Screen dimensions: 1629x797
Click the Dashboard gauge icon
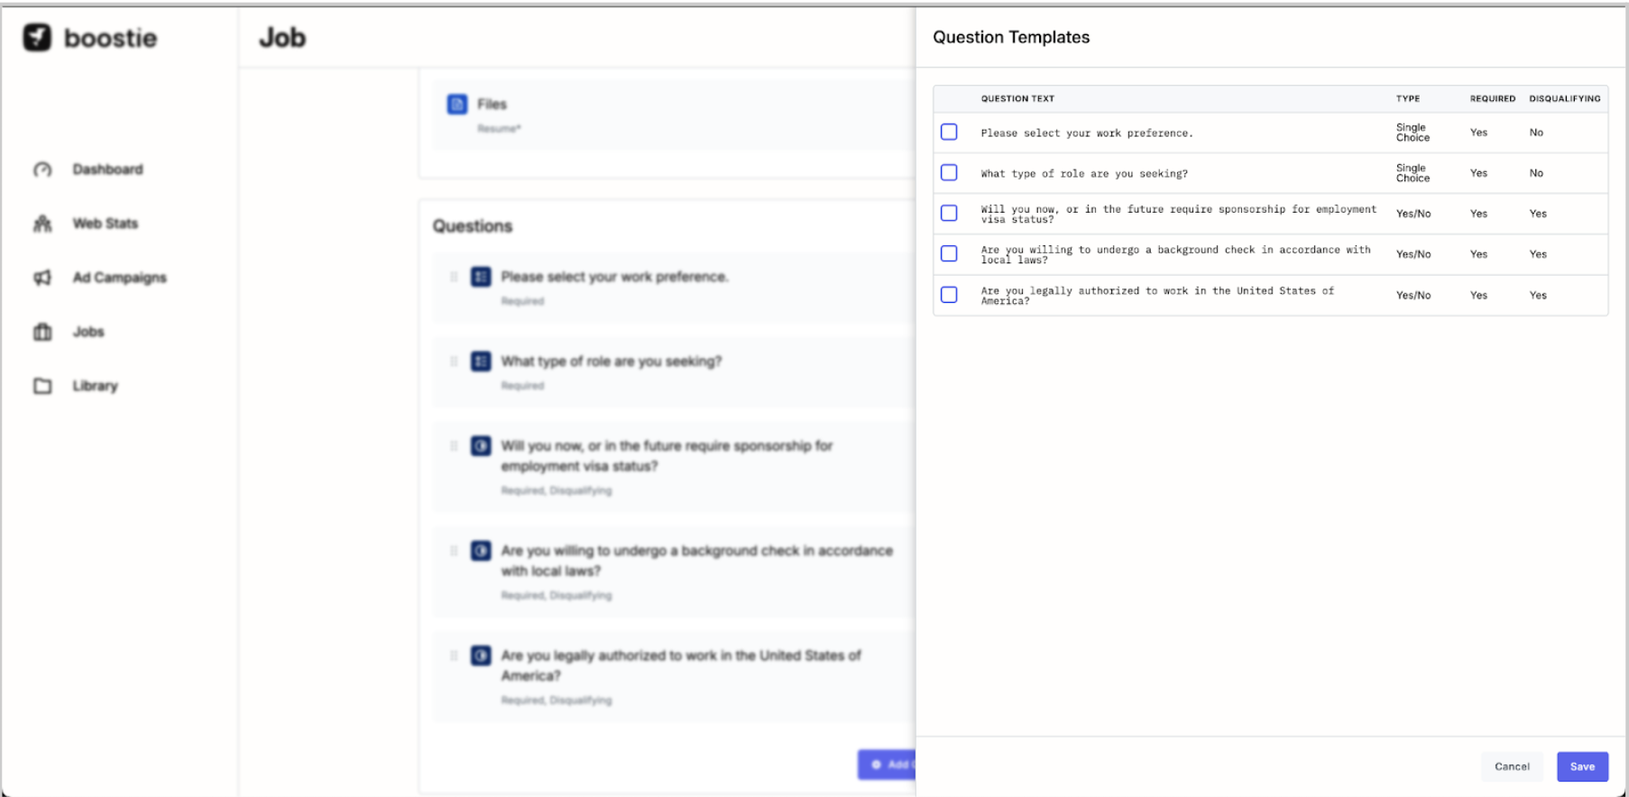42,169
